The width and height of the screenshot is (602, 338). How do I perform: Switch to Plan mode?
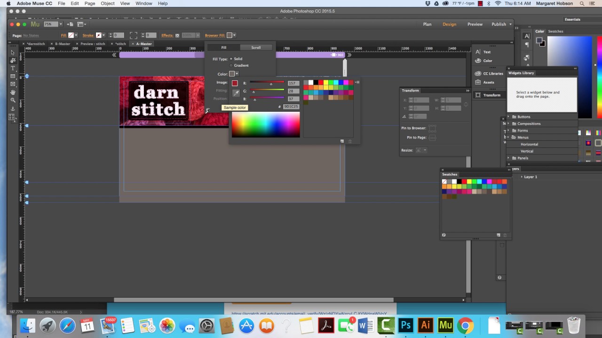(x=427, y=24)
